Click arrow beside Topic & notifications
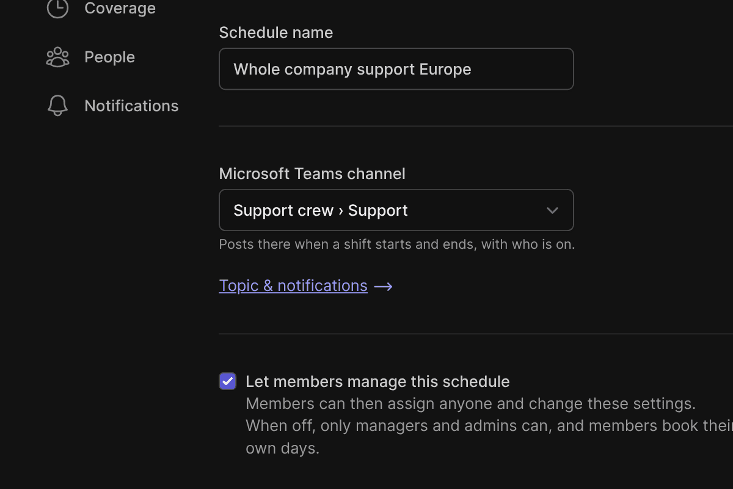This screenshot has height=489, width=733. point(383,286)
